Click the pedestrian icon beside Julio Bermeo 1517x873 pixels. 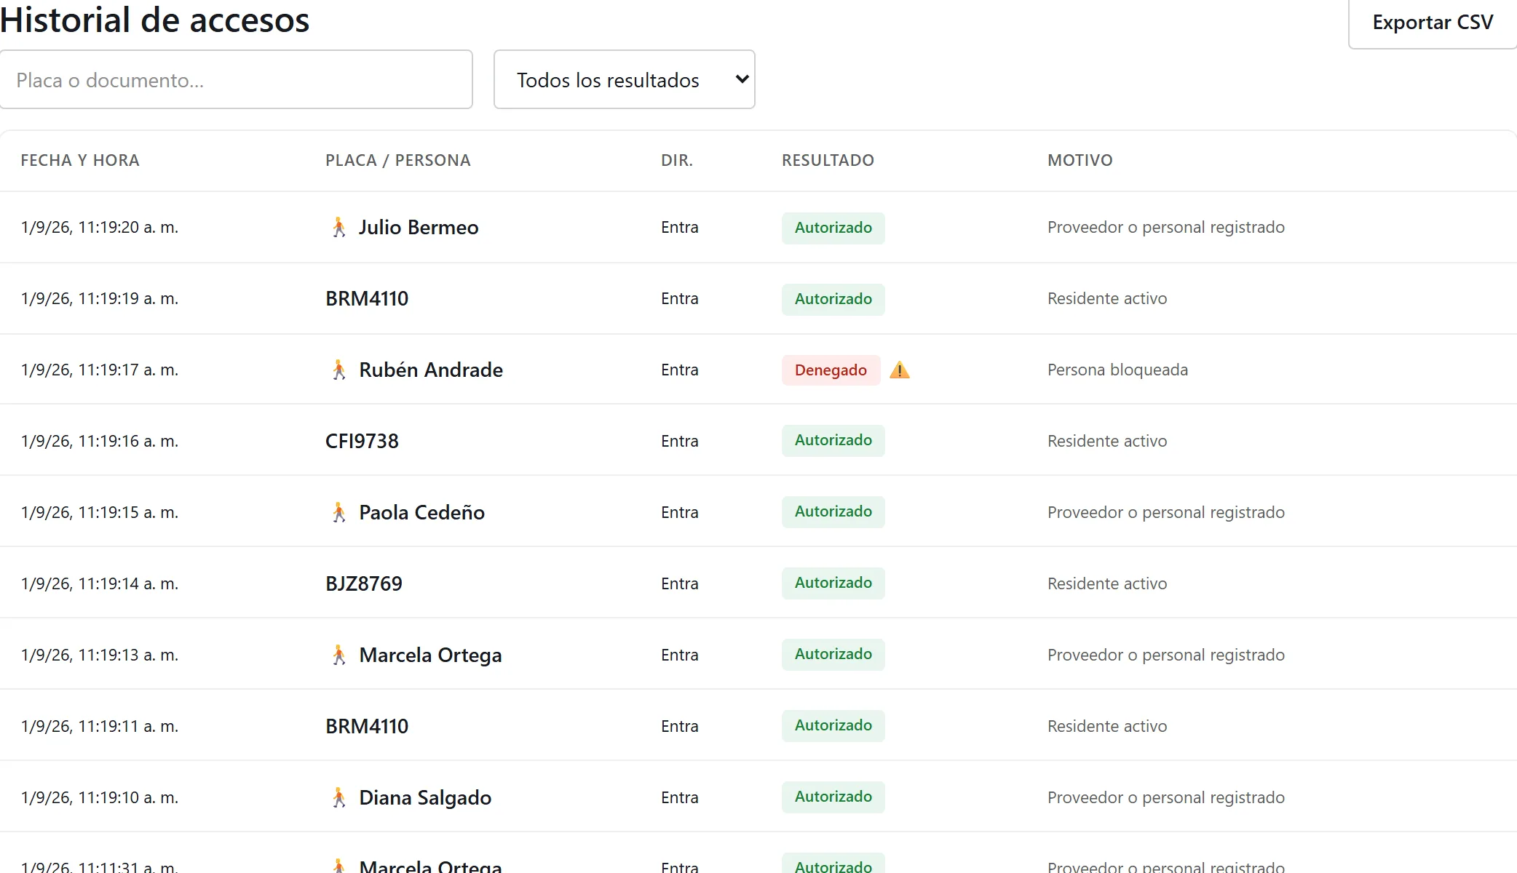click(338, 228)
